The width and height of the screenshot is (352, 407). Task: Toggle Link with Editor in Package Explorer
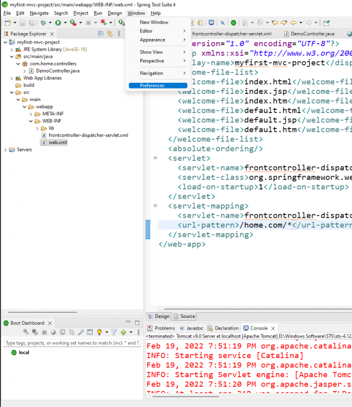(x=110, y=34)
